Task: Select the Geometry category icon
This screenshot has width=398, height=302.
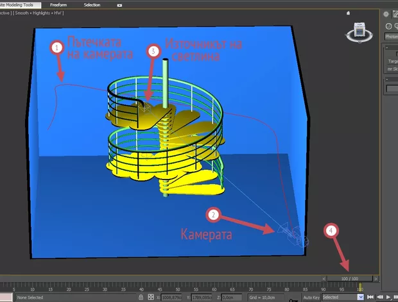Action: point(390,25)
